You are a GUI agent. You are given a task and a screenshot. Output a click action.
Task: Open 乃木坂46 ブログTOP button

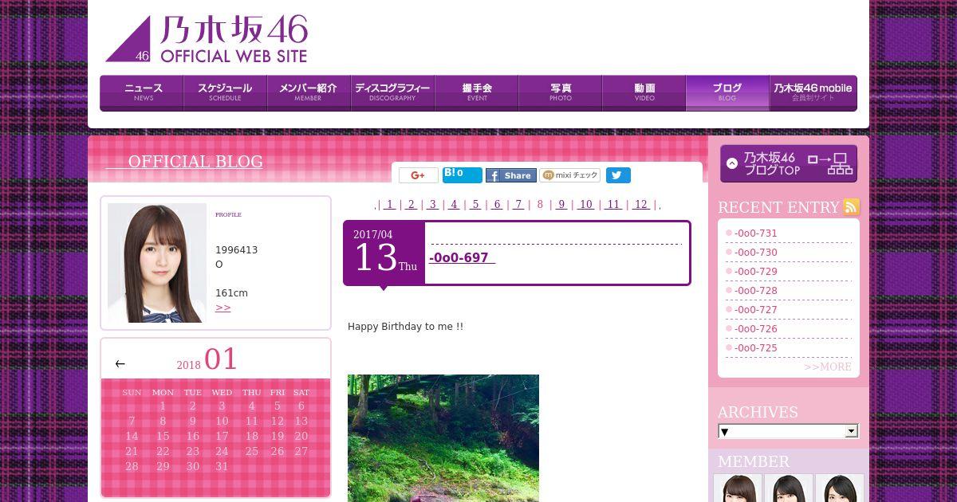coord(789,163)
